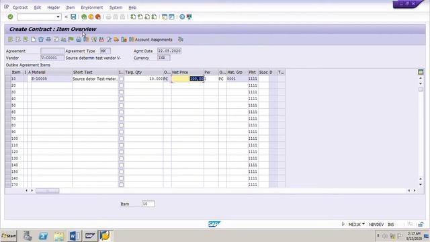Screen dimensions: 430x242
Task: Tick the checkbox in item 30 row
Action: point(121,92)
